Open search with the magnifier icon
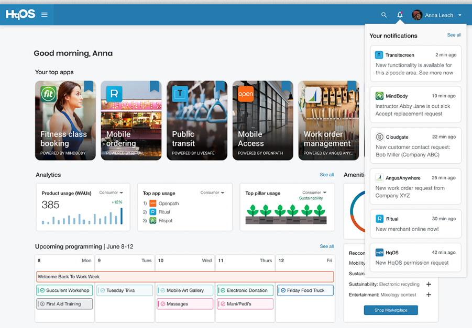 (384, 15)
